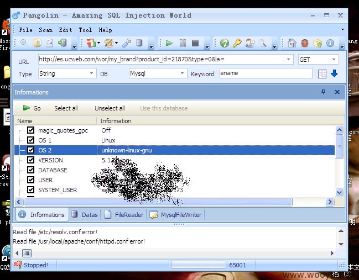Click the grey magnifier in fourth toolbar group
The height and width of the screenshot is (280, 359).
click(x=262, y=43)
